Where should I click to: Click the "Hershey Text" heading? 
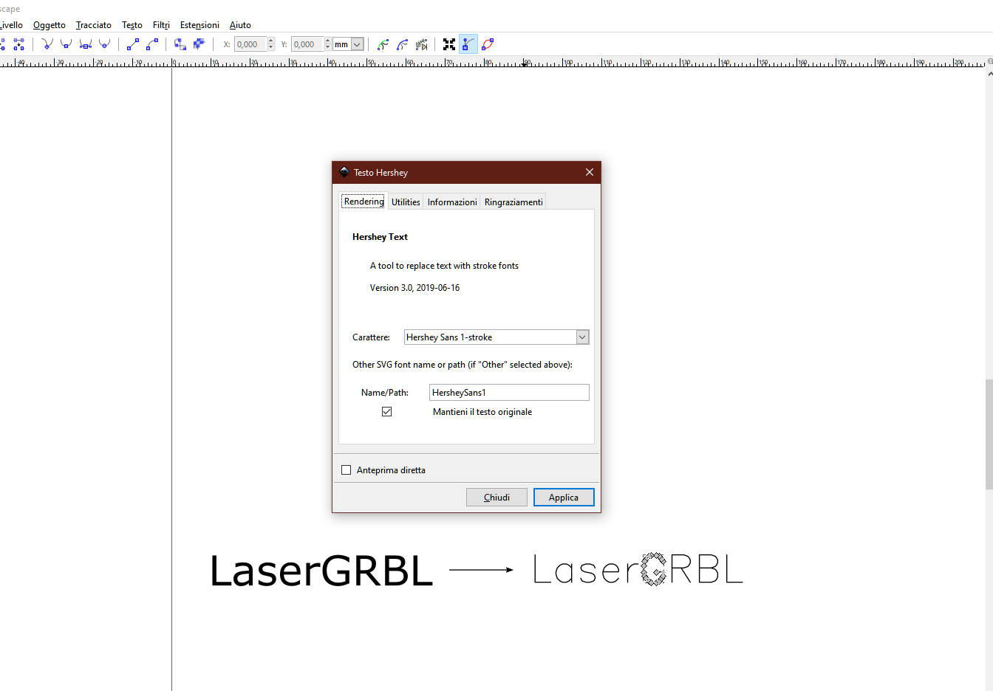click(x=380, y=237)
